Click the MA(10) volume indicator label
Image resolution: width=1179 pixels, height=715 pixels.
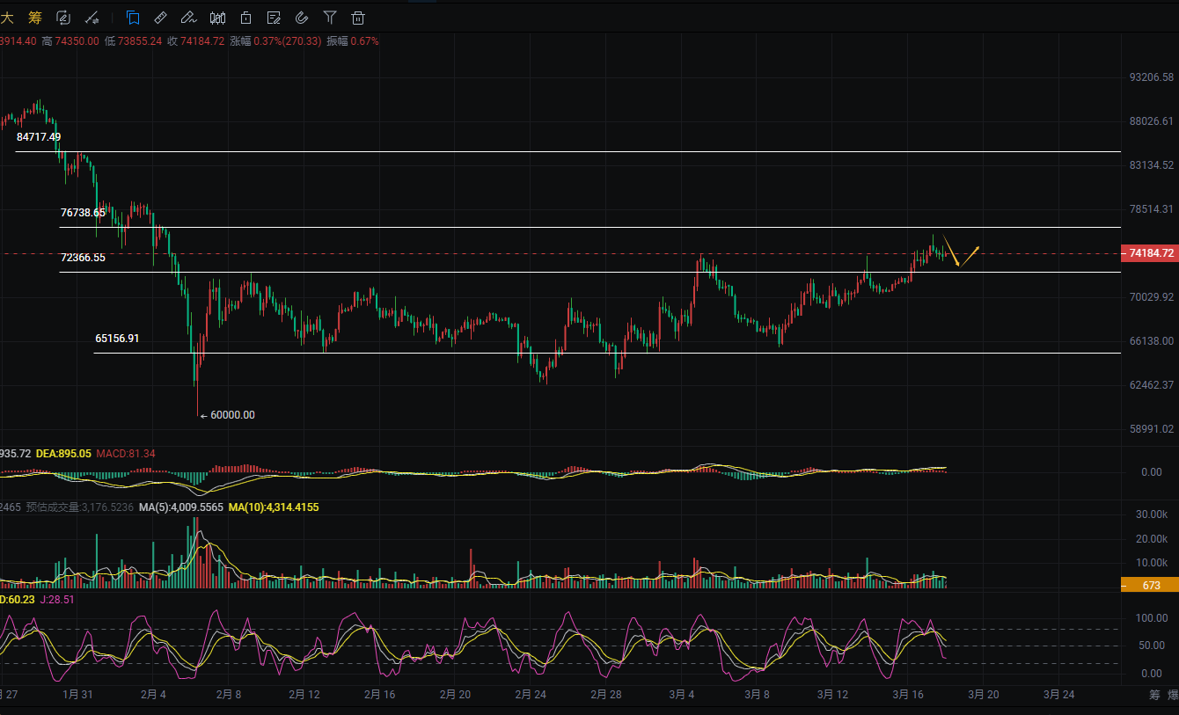pos(273,507)
